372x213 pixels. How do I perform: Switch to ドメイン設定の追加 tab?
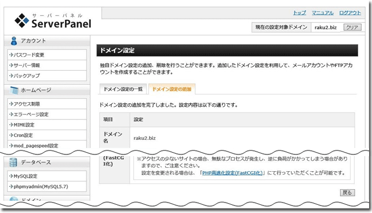point(172,89)
